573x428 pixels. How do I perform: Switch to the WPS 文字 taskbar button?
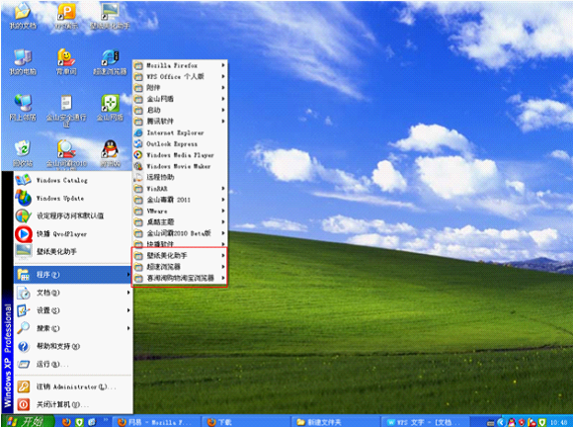click(x=426, y=422)
